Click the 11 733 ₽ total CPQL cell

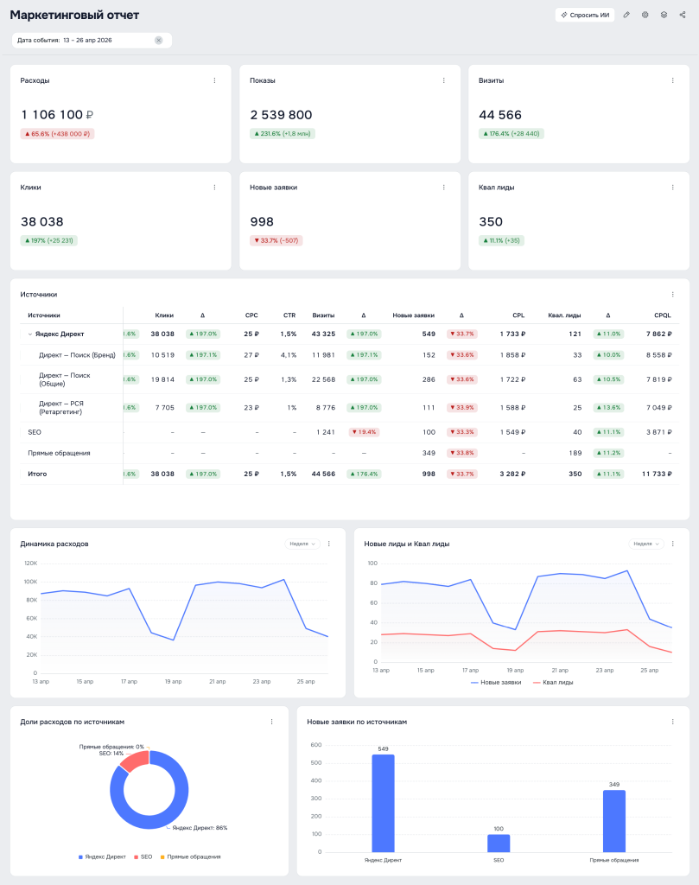pos(657,474)
